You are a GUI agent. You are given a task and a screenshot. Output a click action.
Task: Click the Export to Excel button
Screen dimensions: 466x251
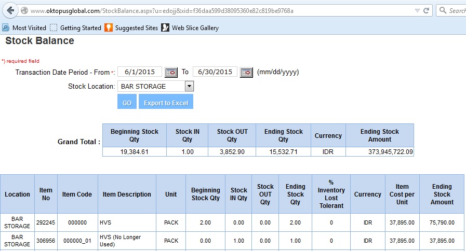166,103
